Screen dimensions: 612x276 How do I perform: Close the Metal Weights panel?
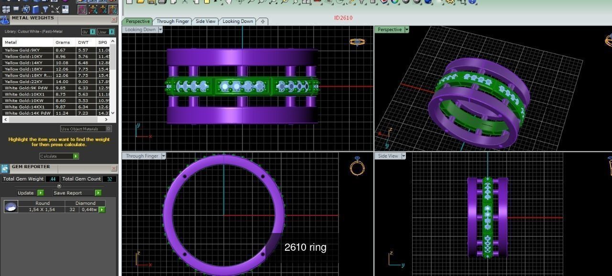tap(114, 20)
